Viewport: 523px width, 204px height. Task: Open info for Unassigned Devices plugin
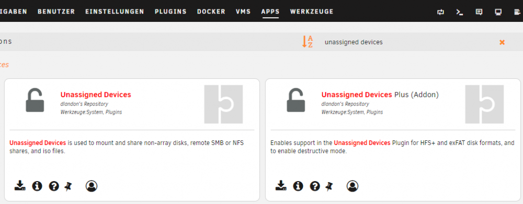pos(37,186)
